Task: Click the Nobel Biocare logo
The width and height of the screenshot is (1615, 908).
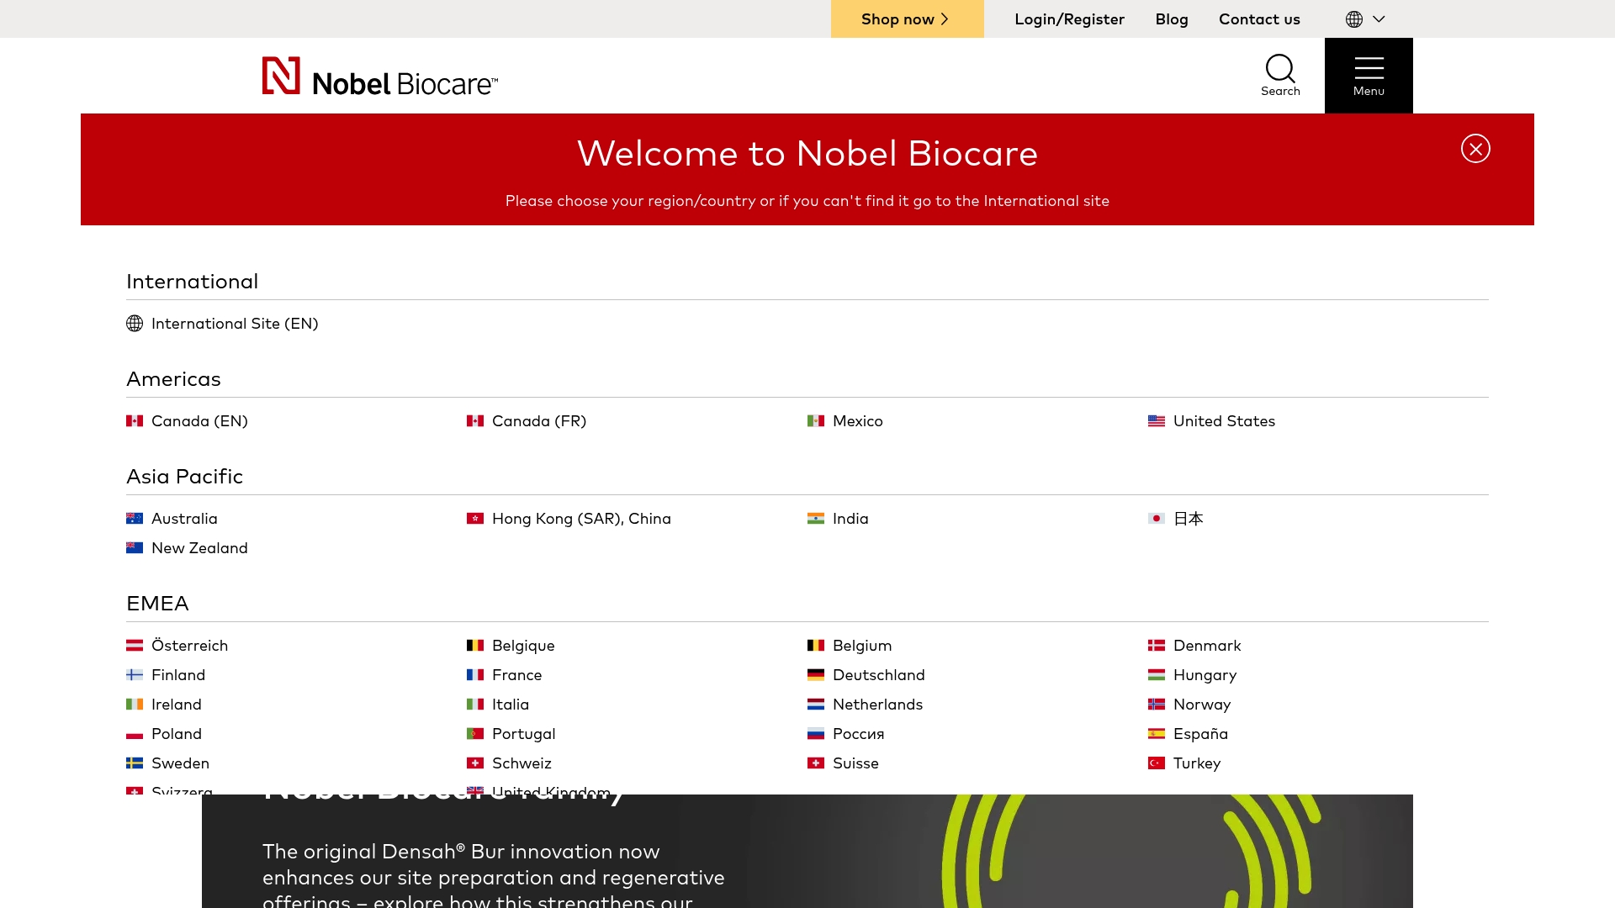Action: pos(379,76)
